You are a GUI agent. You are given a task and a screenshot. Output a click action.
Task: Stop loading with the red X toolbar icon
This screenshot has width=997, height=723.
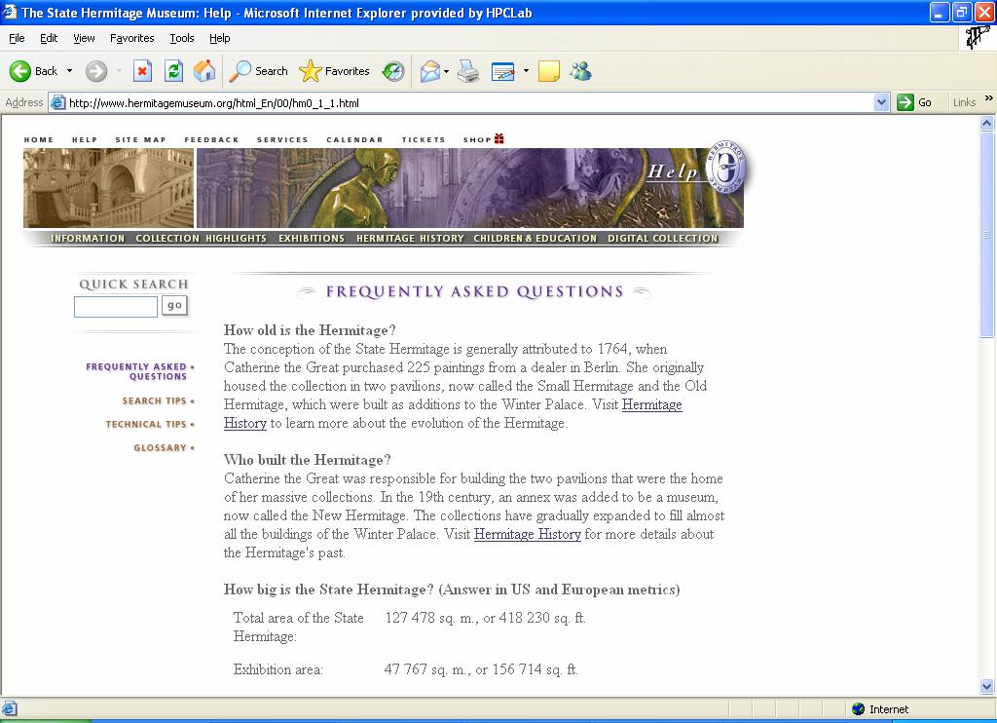click(142, 71)
